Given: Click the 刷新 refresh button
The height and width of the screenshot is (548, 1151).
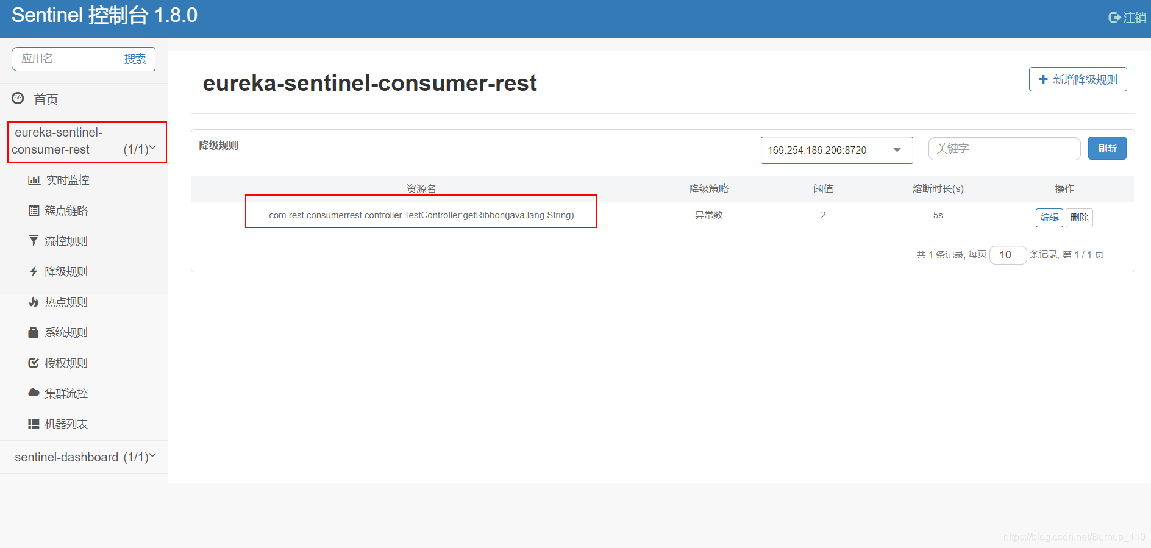Looking at the screenshot, I should click(1107, 148).
